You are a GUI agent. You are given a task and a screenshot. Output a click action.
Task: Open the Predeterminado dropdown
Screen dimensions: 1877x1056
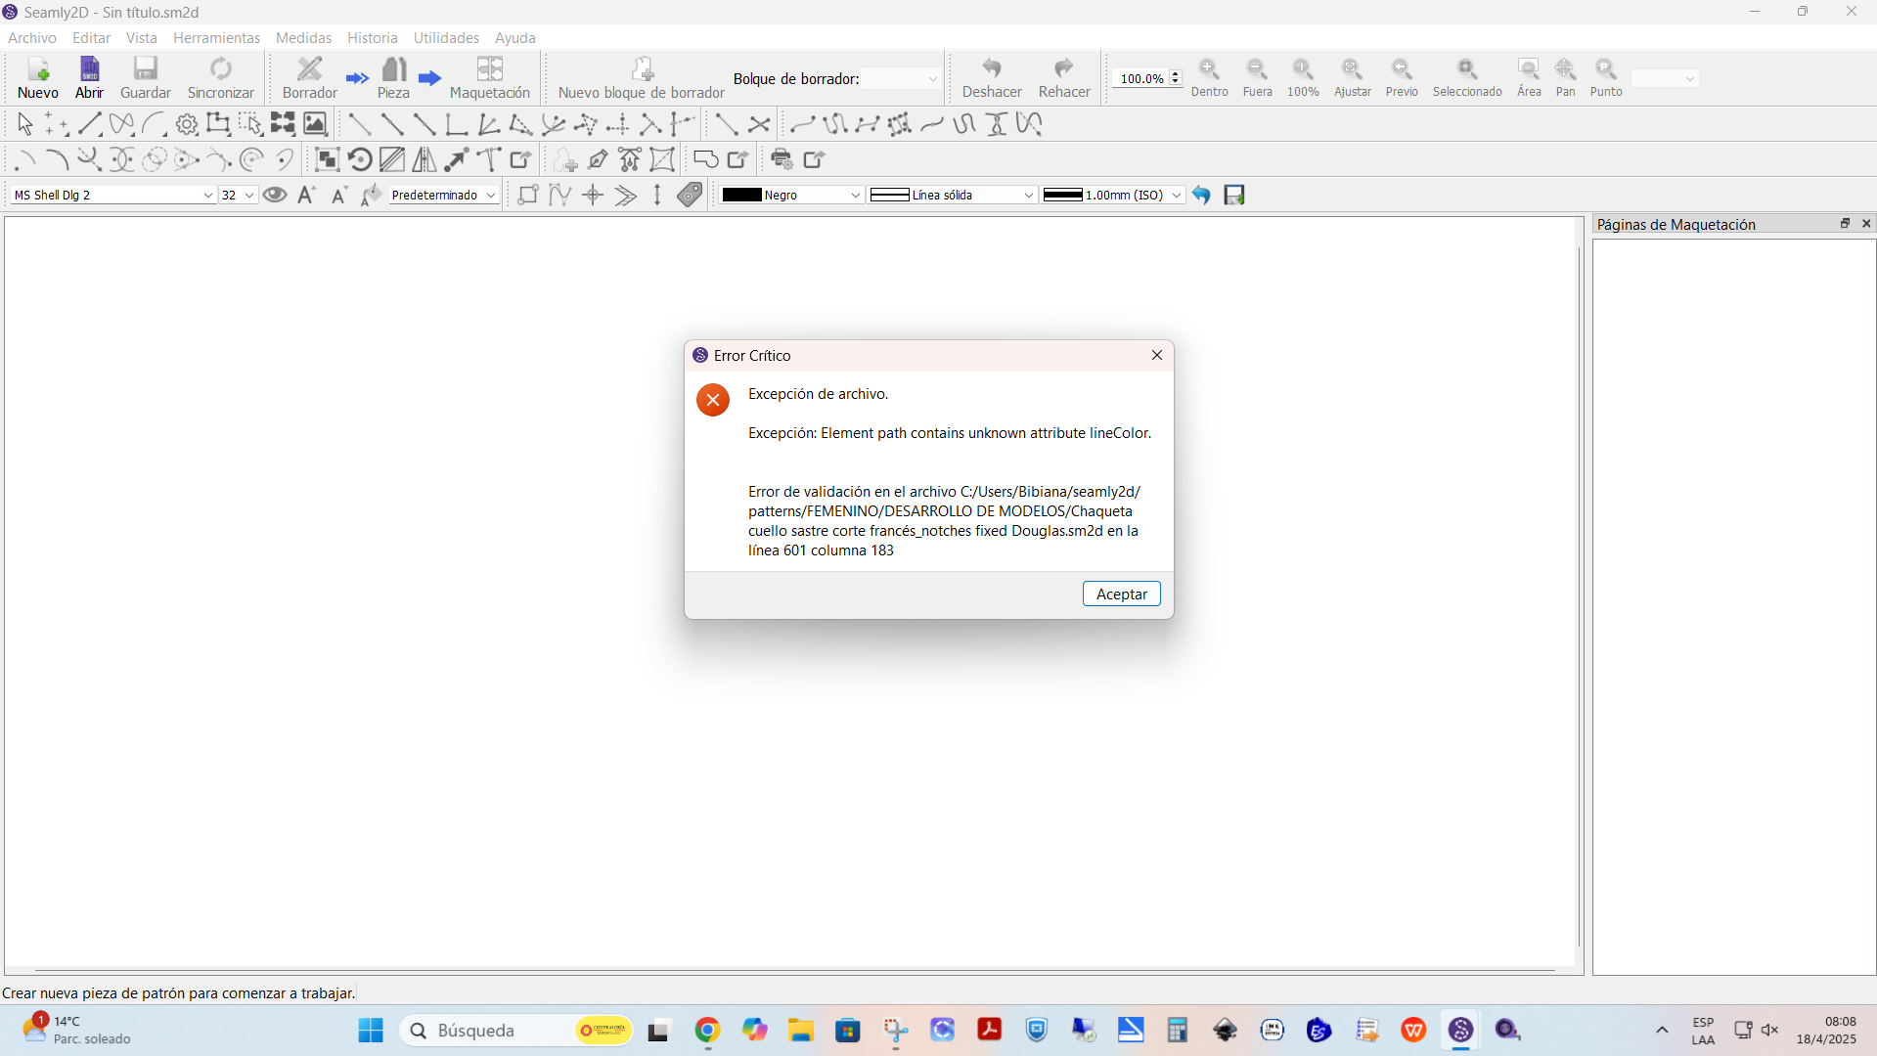pyautogui.click(x=443, y=195)
